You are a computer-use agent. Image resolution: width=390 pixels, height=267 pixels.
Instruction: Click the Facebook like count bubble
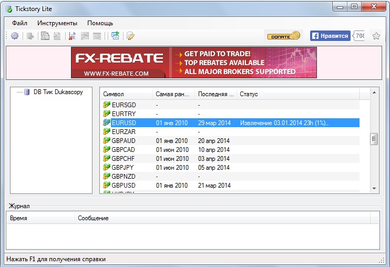(358, 36)
